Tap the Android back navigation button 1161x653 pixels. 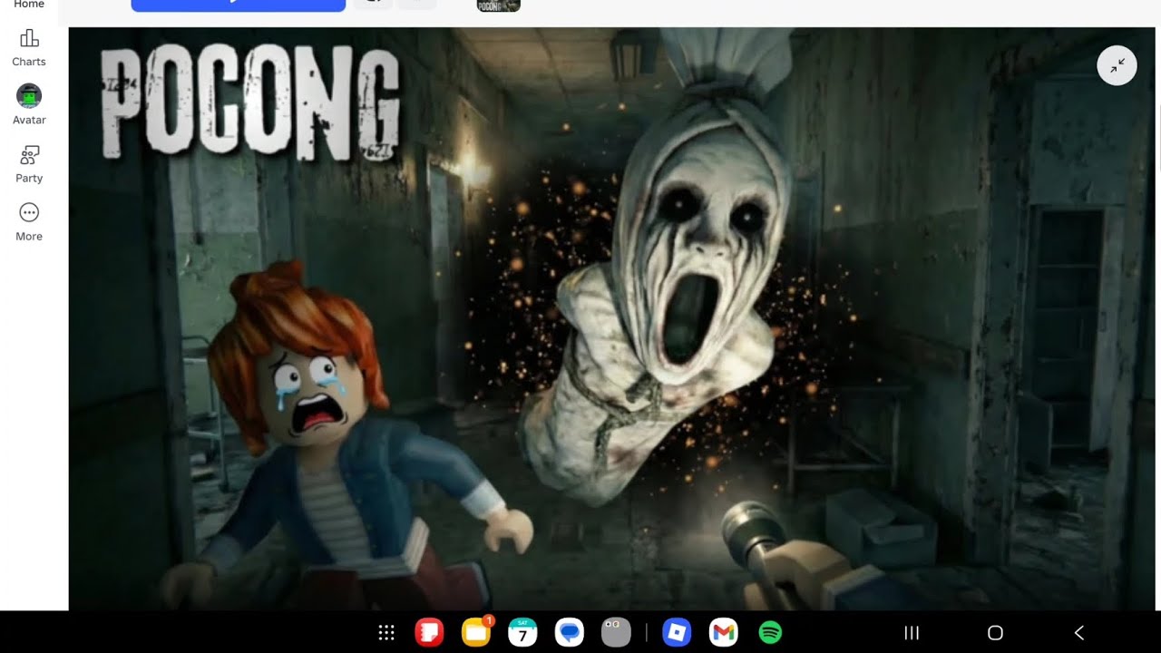point(1078,633)
